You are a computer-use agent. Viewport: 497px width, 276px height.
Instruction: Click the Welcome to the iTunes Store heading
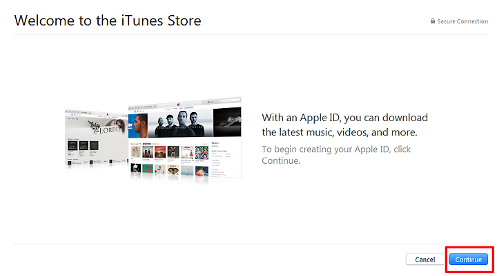click(108, 21)
